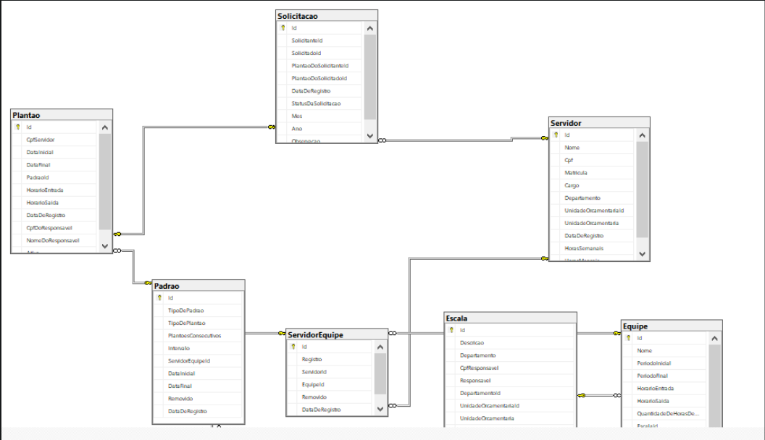Viewport: 765px width, 440px height.
Task: Click scroll down arrow in ServidorEquipe table
Action: click(380, 410)
